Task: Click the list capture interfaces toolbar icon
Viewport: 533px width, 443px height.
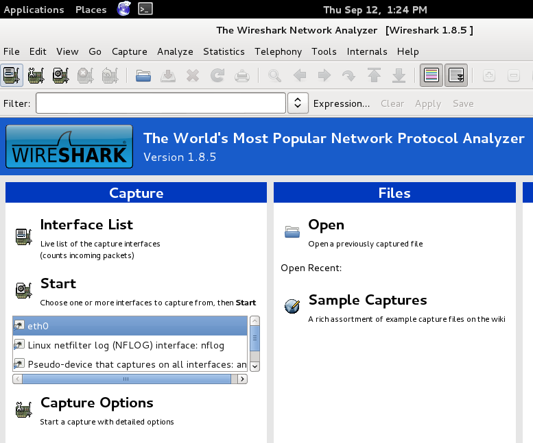Action: tap(12, 75)
